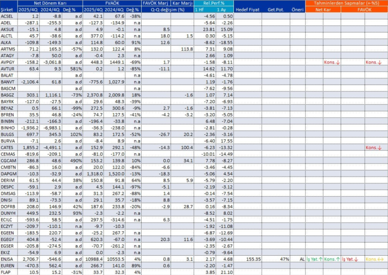Select the ACSEL ticker cell
The height and width of the screenshot is (275, 388).
(x=8, y=16)
